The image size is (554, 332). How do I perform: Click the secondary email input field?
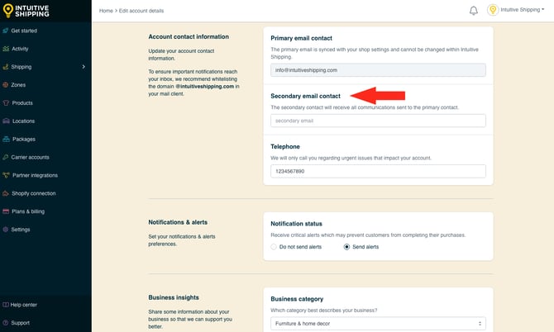point(378,121)
